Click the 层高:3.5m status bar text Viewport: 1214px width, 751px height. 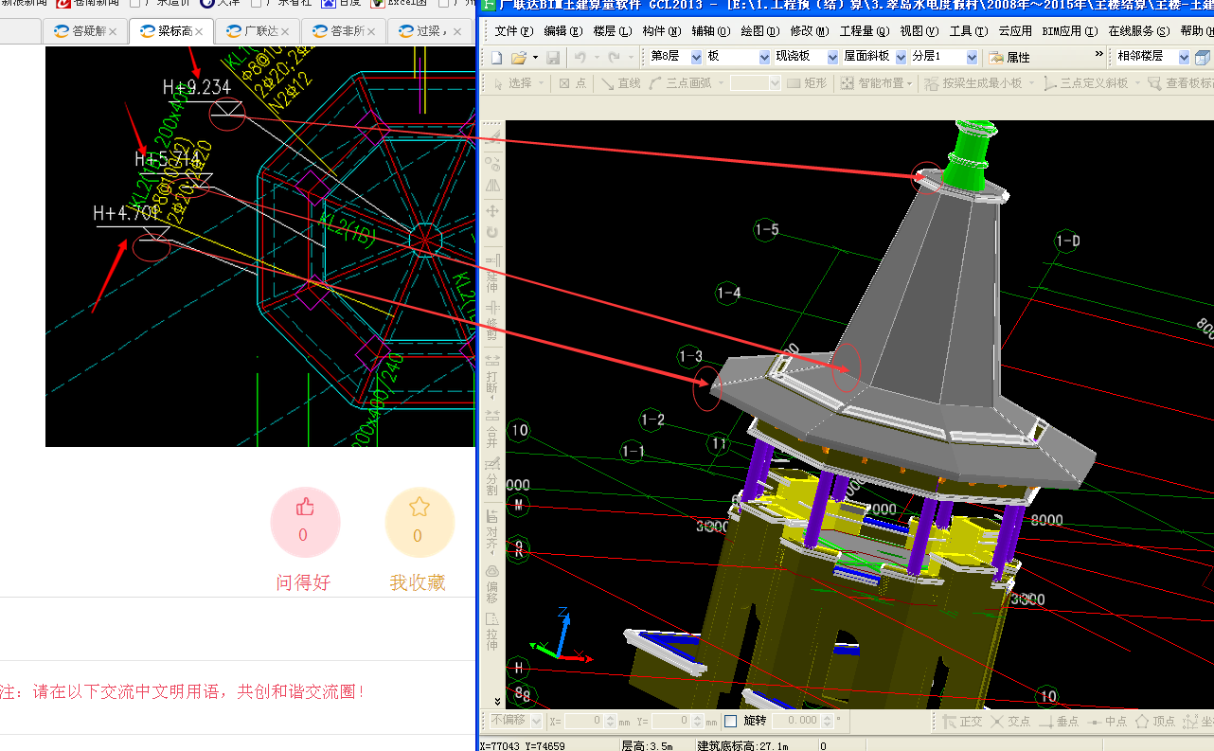click(648, 745)
